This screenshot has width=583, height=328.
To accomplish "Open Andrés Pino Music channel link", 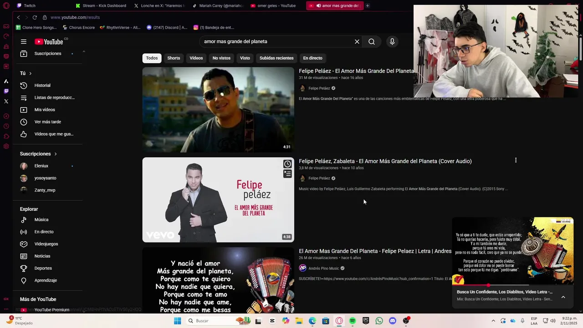I will (323, 268).
